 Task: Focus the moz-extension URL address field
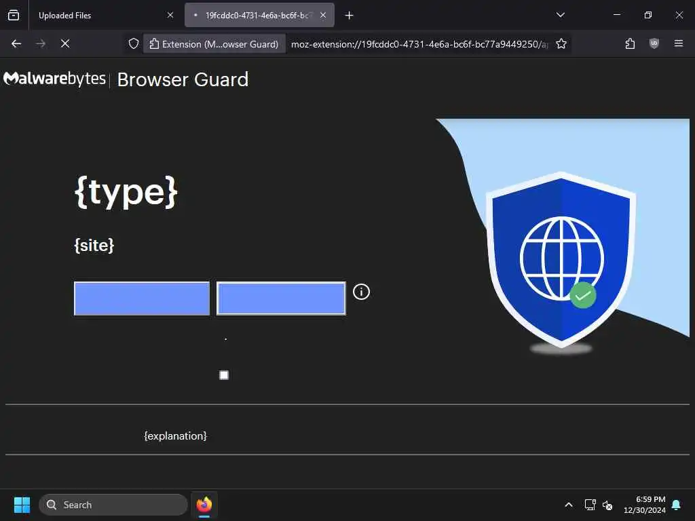coord(419,44)
